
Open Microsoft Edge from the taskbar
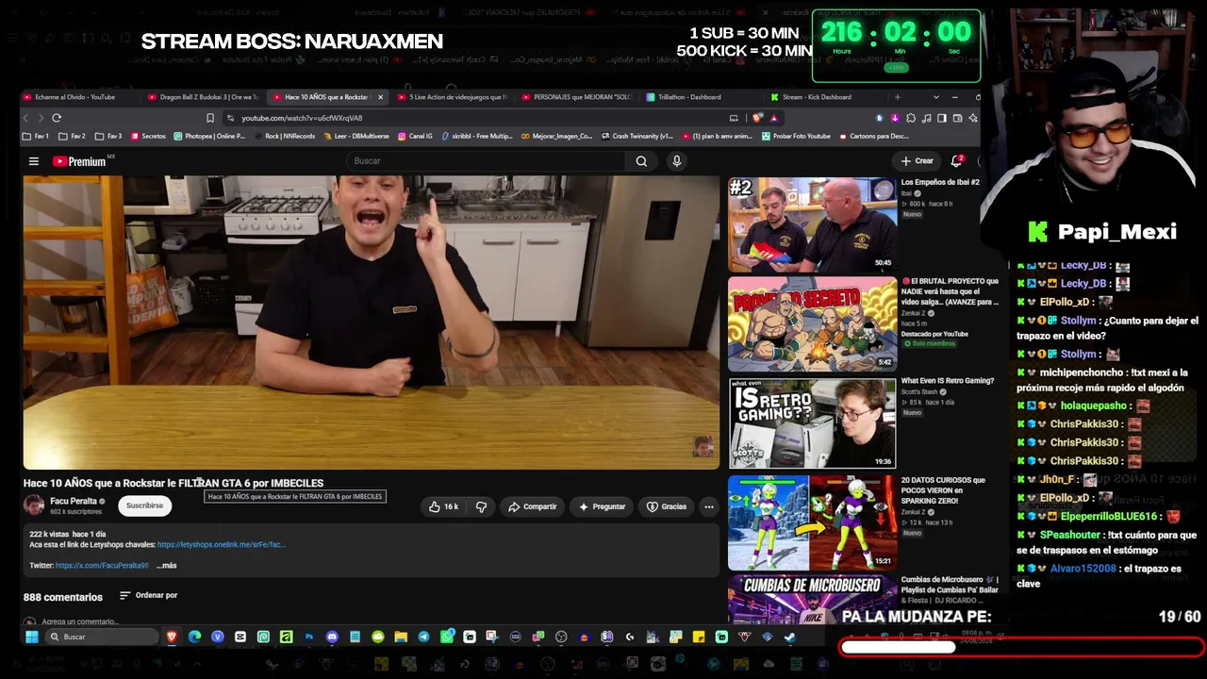(194, 637)
